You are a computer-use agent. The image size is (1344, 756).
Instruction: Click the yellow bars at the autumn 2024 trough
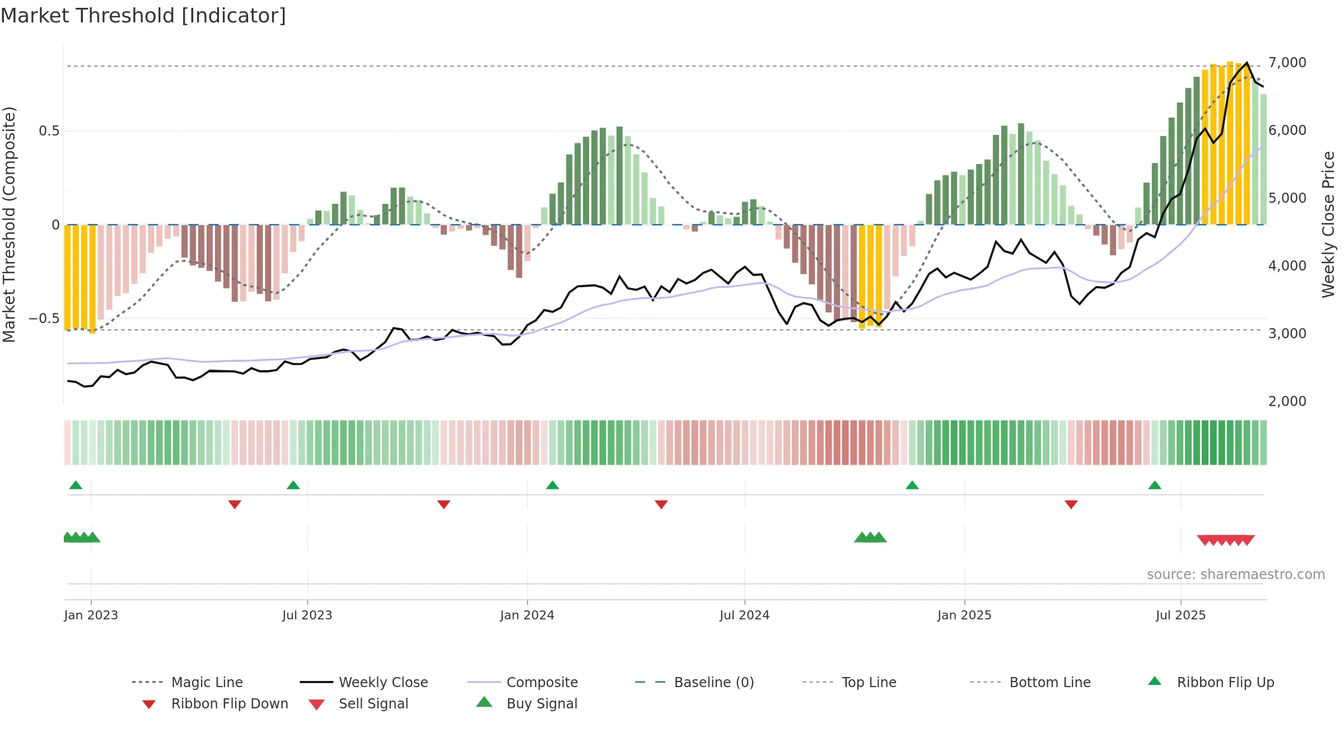[870, 277]
